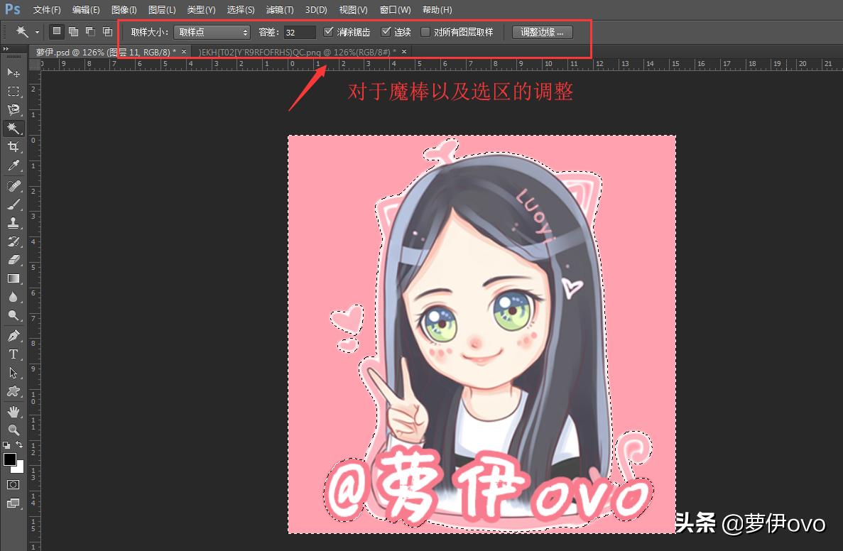
Task: Select the Horizontal Type tool
Action: tap(13, 354)
